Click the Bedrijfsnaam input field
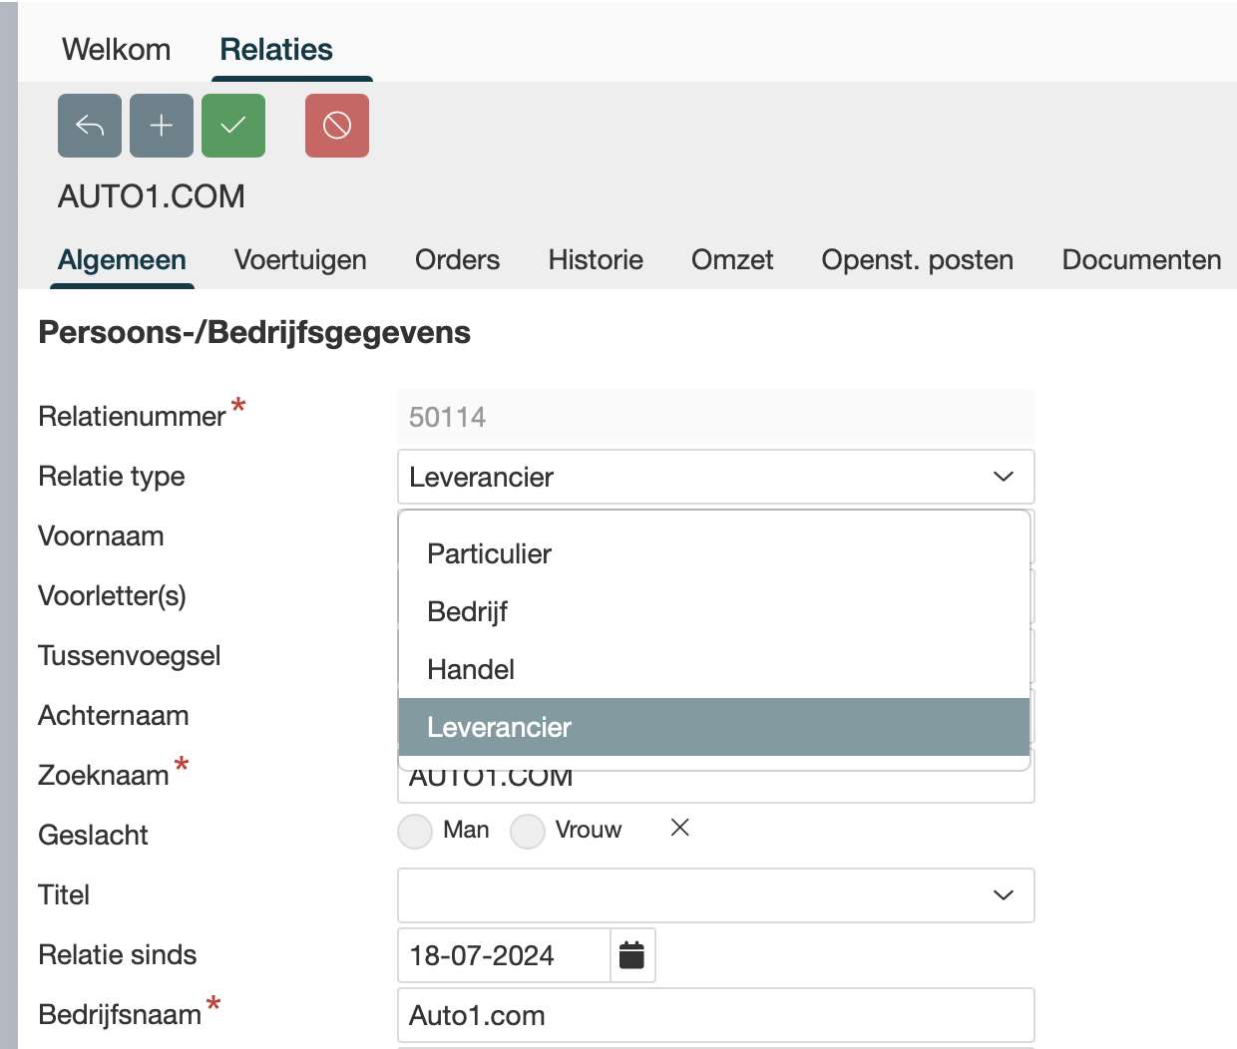 pos(714,1015)
